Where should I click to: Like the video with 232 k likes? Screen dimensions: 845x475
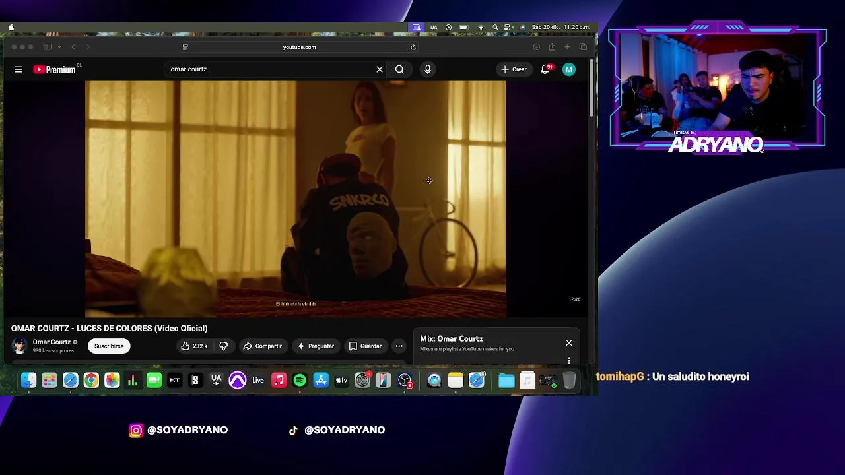[194, 346]
